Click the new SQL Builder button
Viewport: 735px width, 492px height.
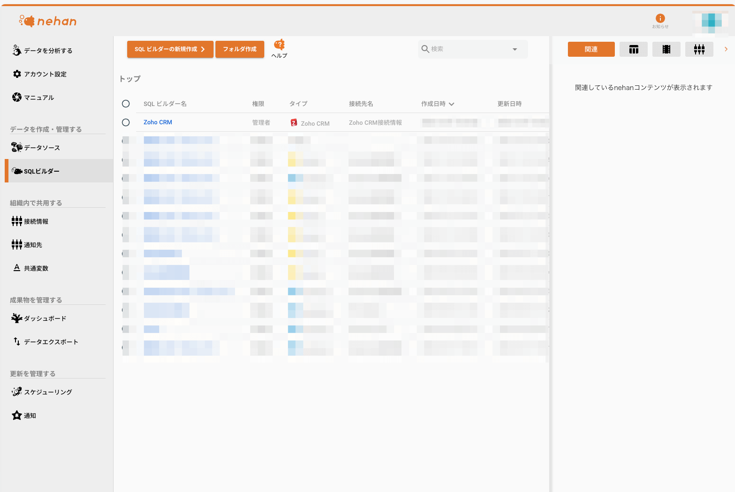point(170,49)
